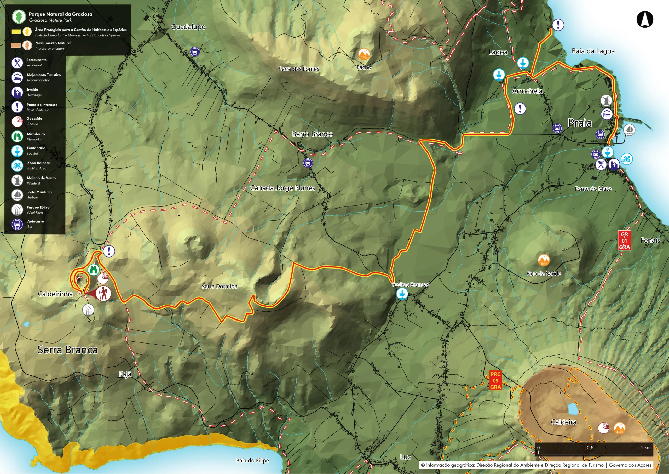Screen dimensions: 669x474
Task: Click the red GR 01 GRA trail marker
Action: click(x=624, y=241)
